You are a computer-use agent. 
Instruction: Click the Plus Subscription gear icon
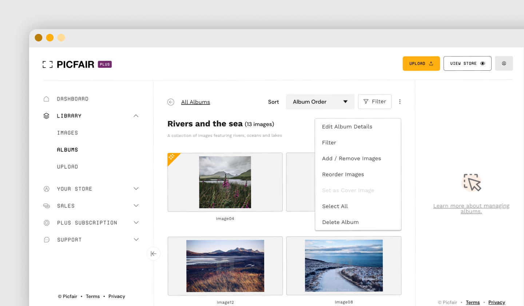point(46,223)
